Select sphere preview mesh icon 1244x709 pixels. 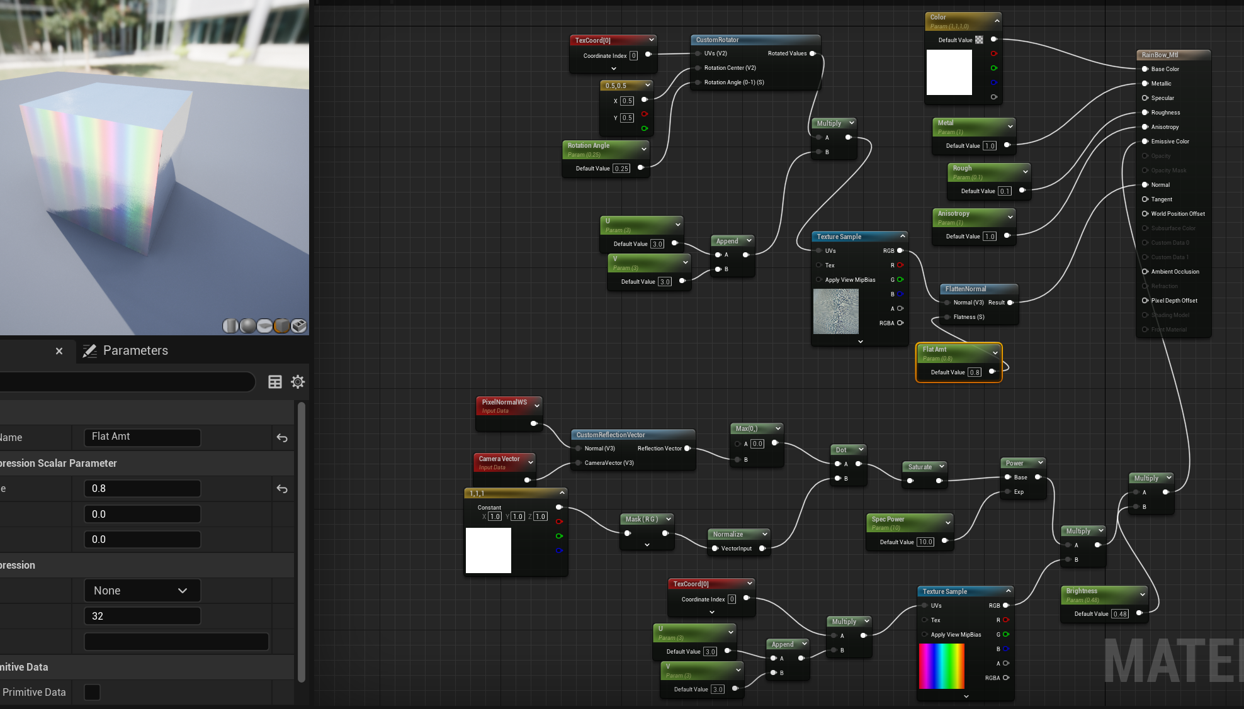(247, 325)
